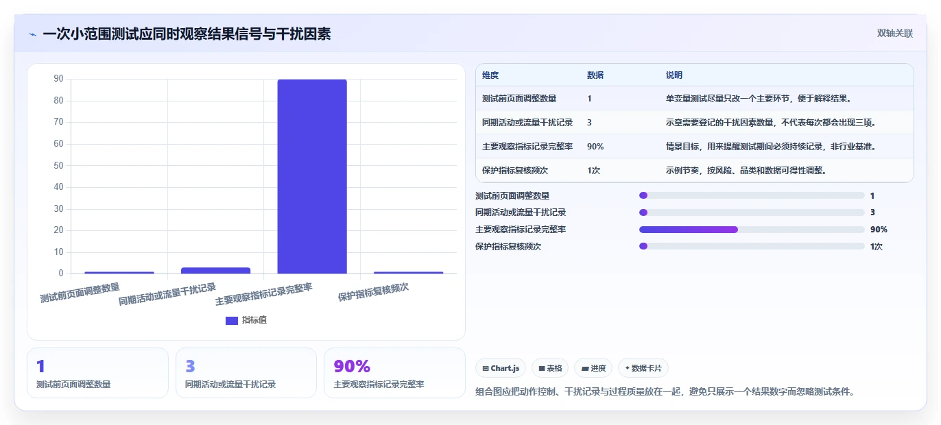Click the 测试前页面调整数量 progress bar
941x425 pixels.
coord(752,195)
